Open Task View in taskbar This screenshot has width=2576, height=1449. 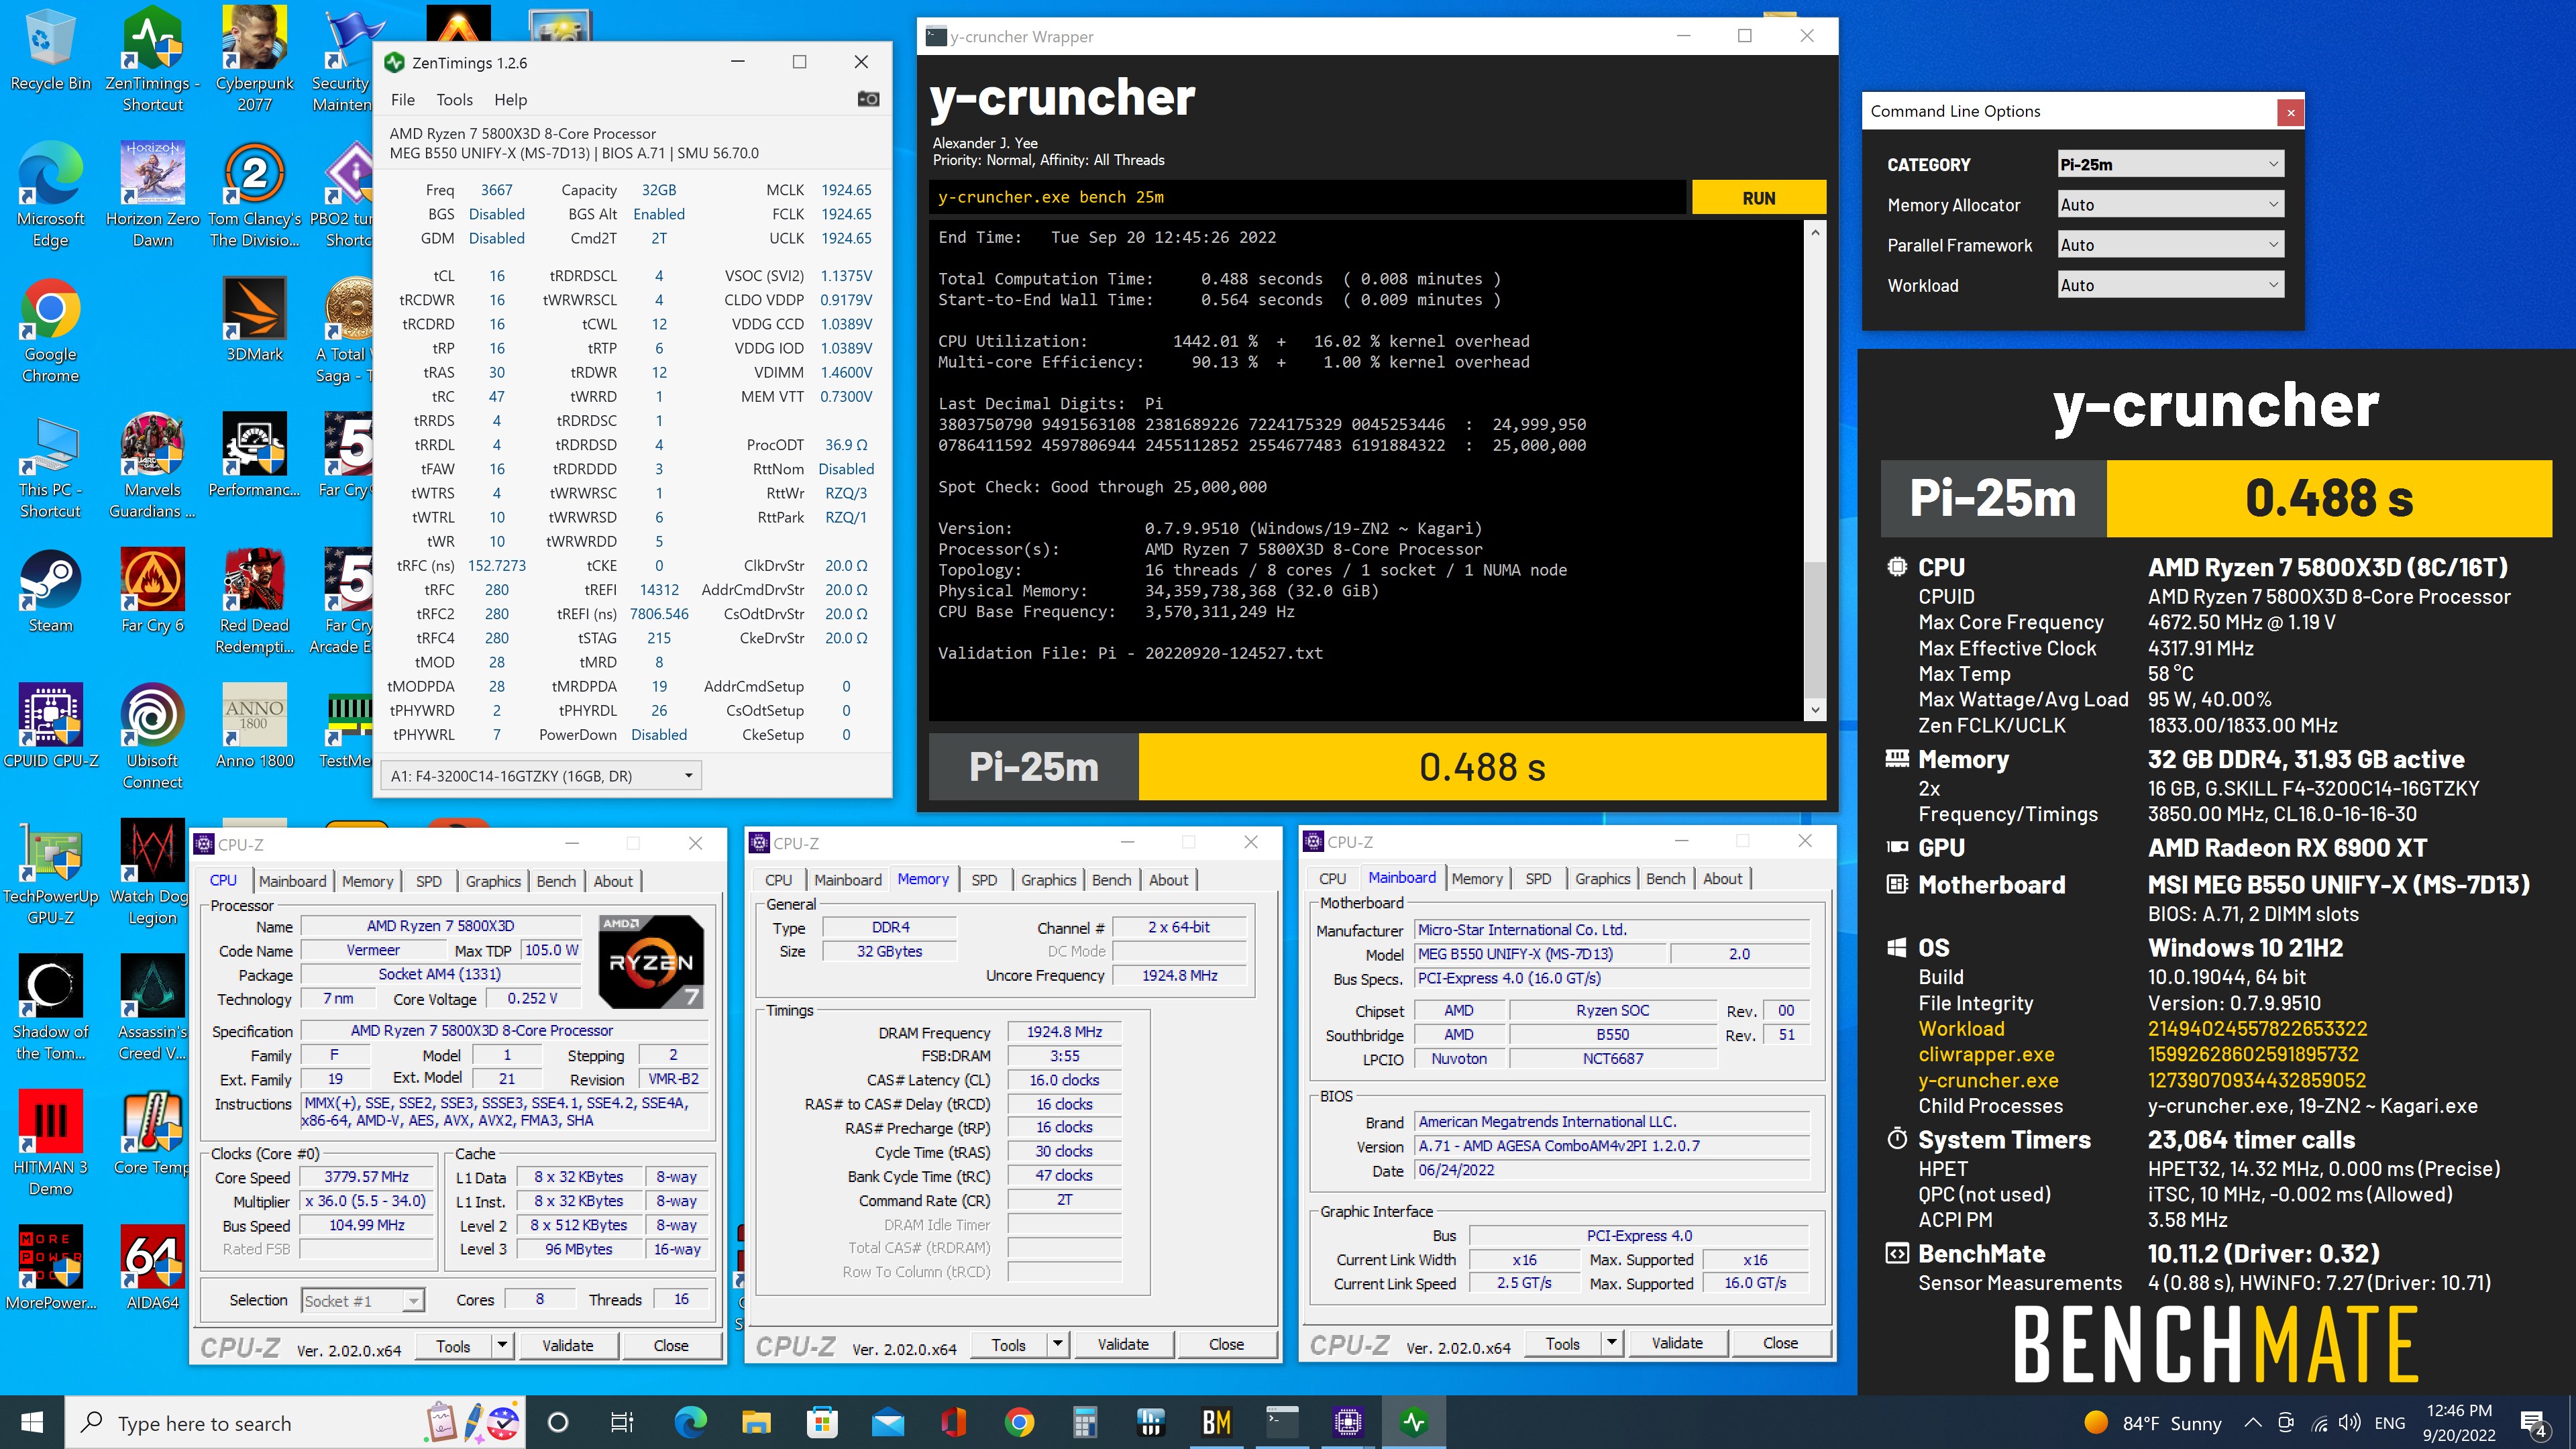(622, 1422)
